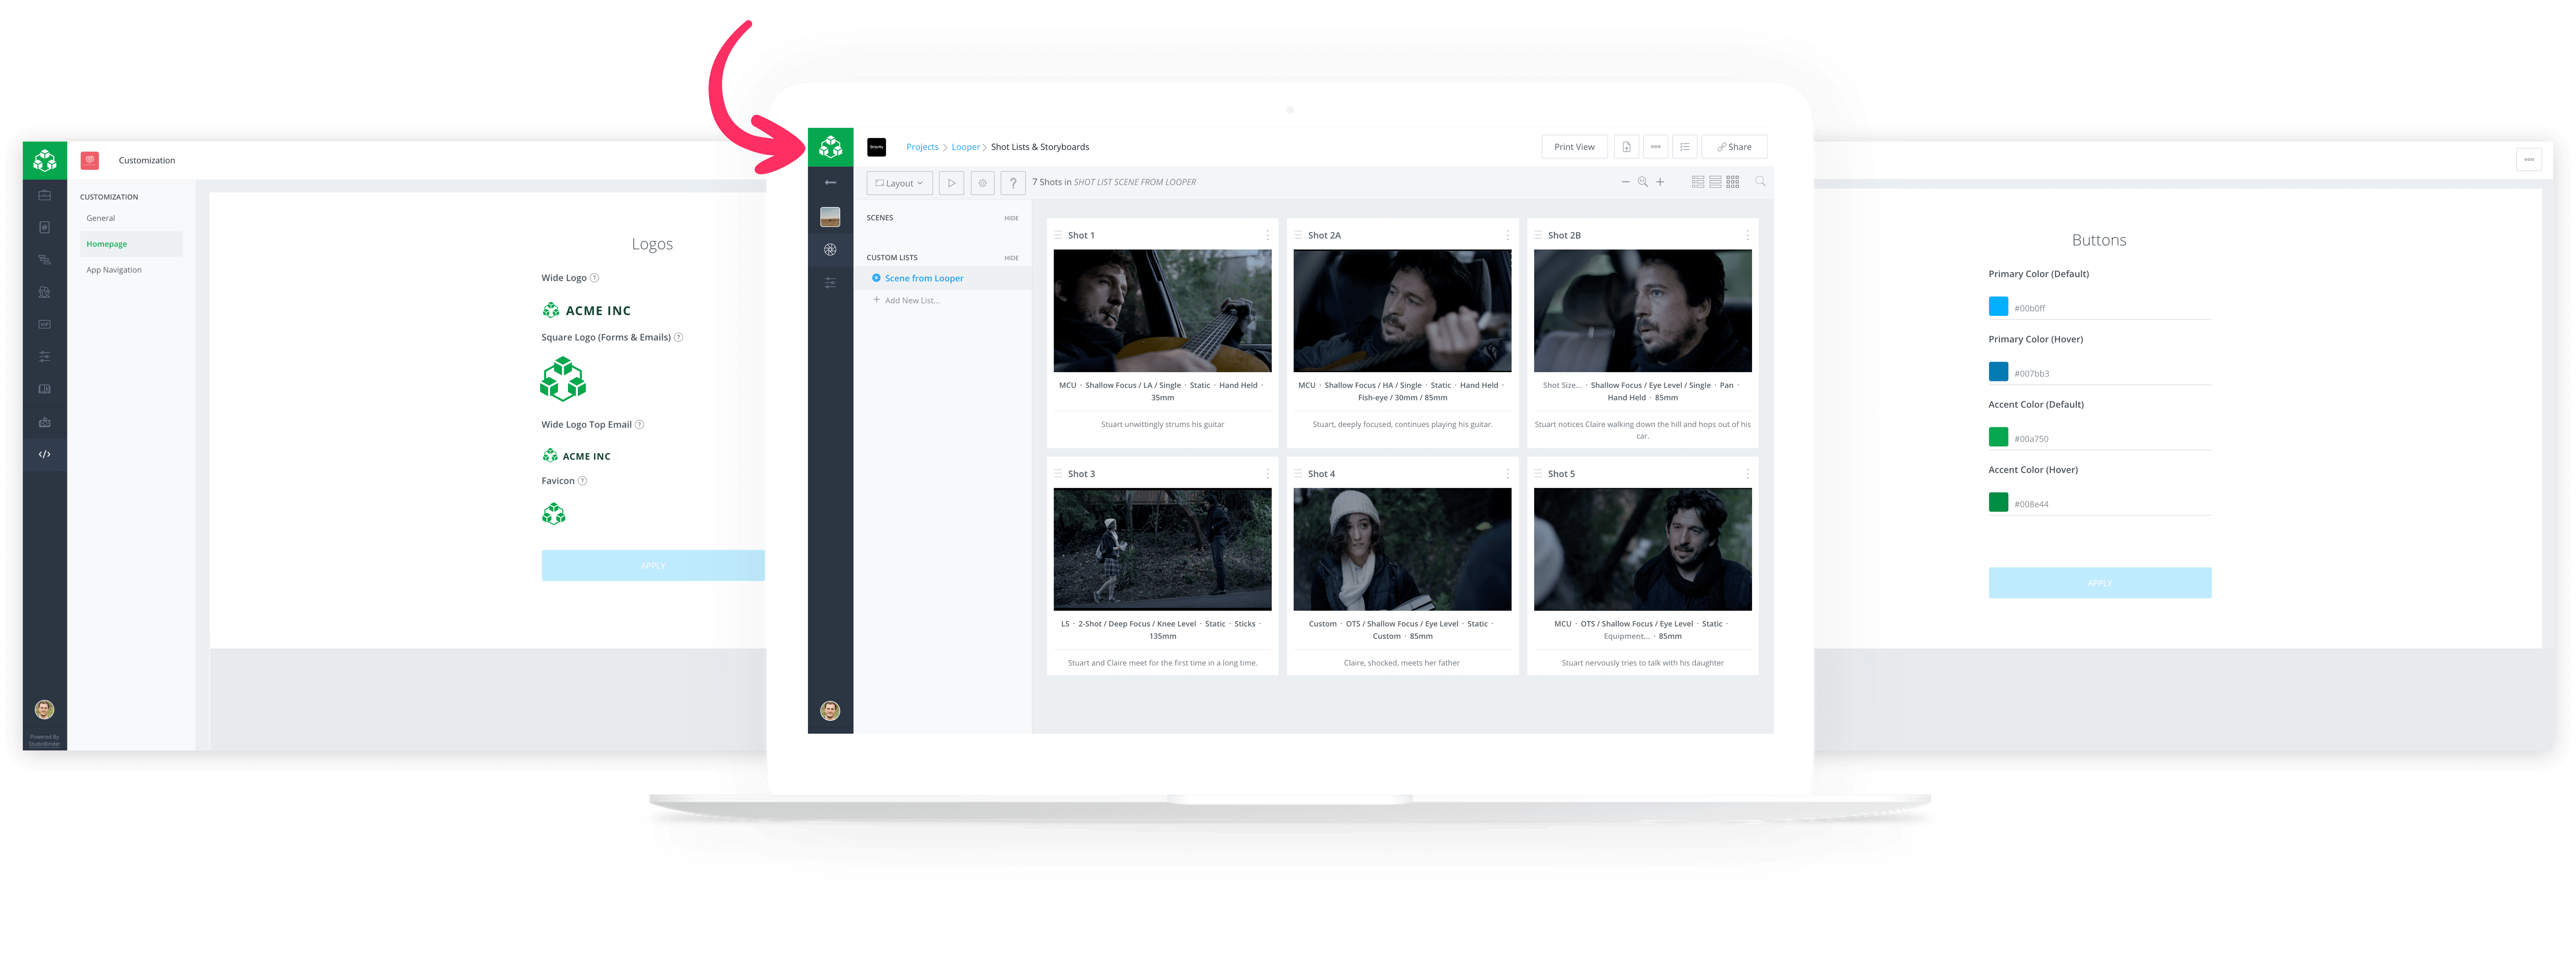Open Shot 1 guitar storyboard thumbnail
2576x962 pixels.
tap(1162, 311)
